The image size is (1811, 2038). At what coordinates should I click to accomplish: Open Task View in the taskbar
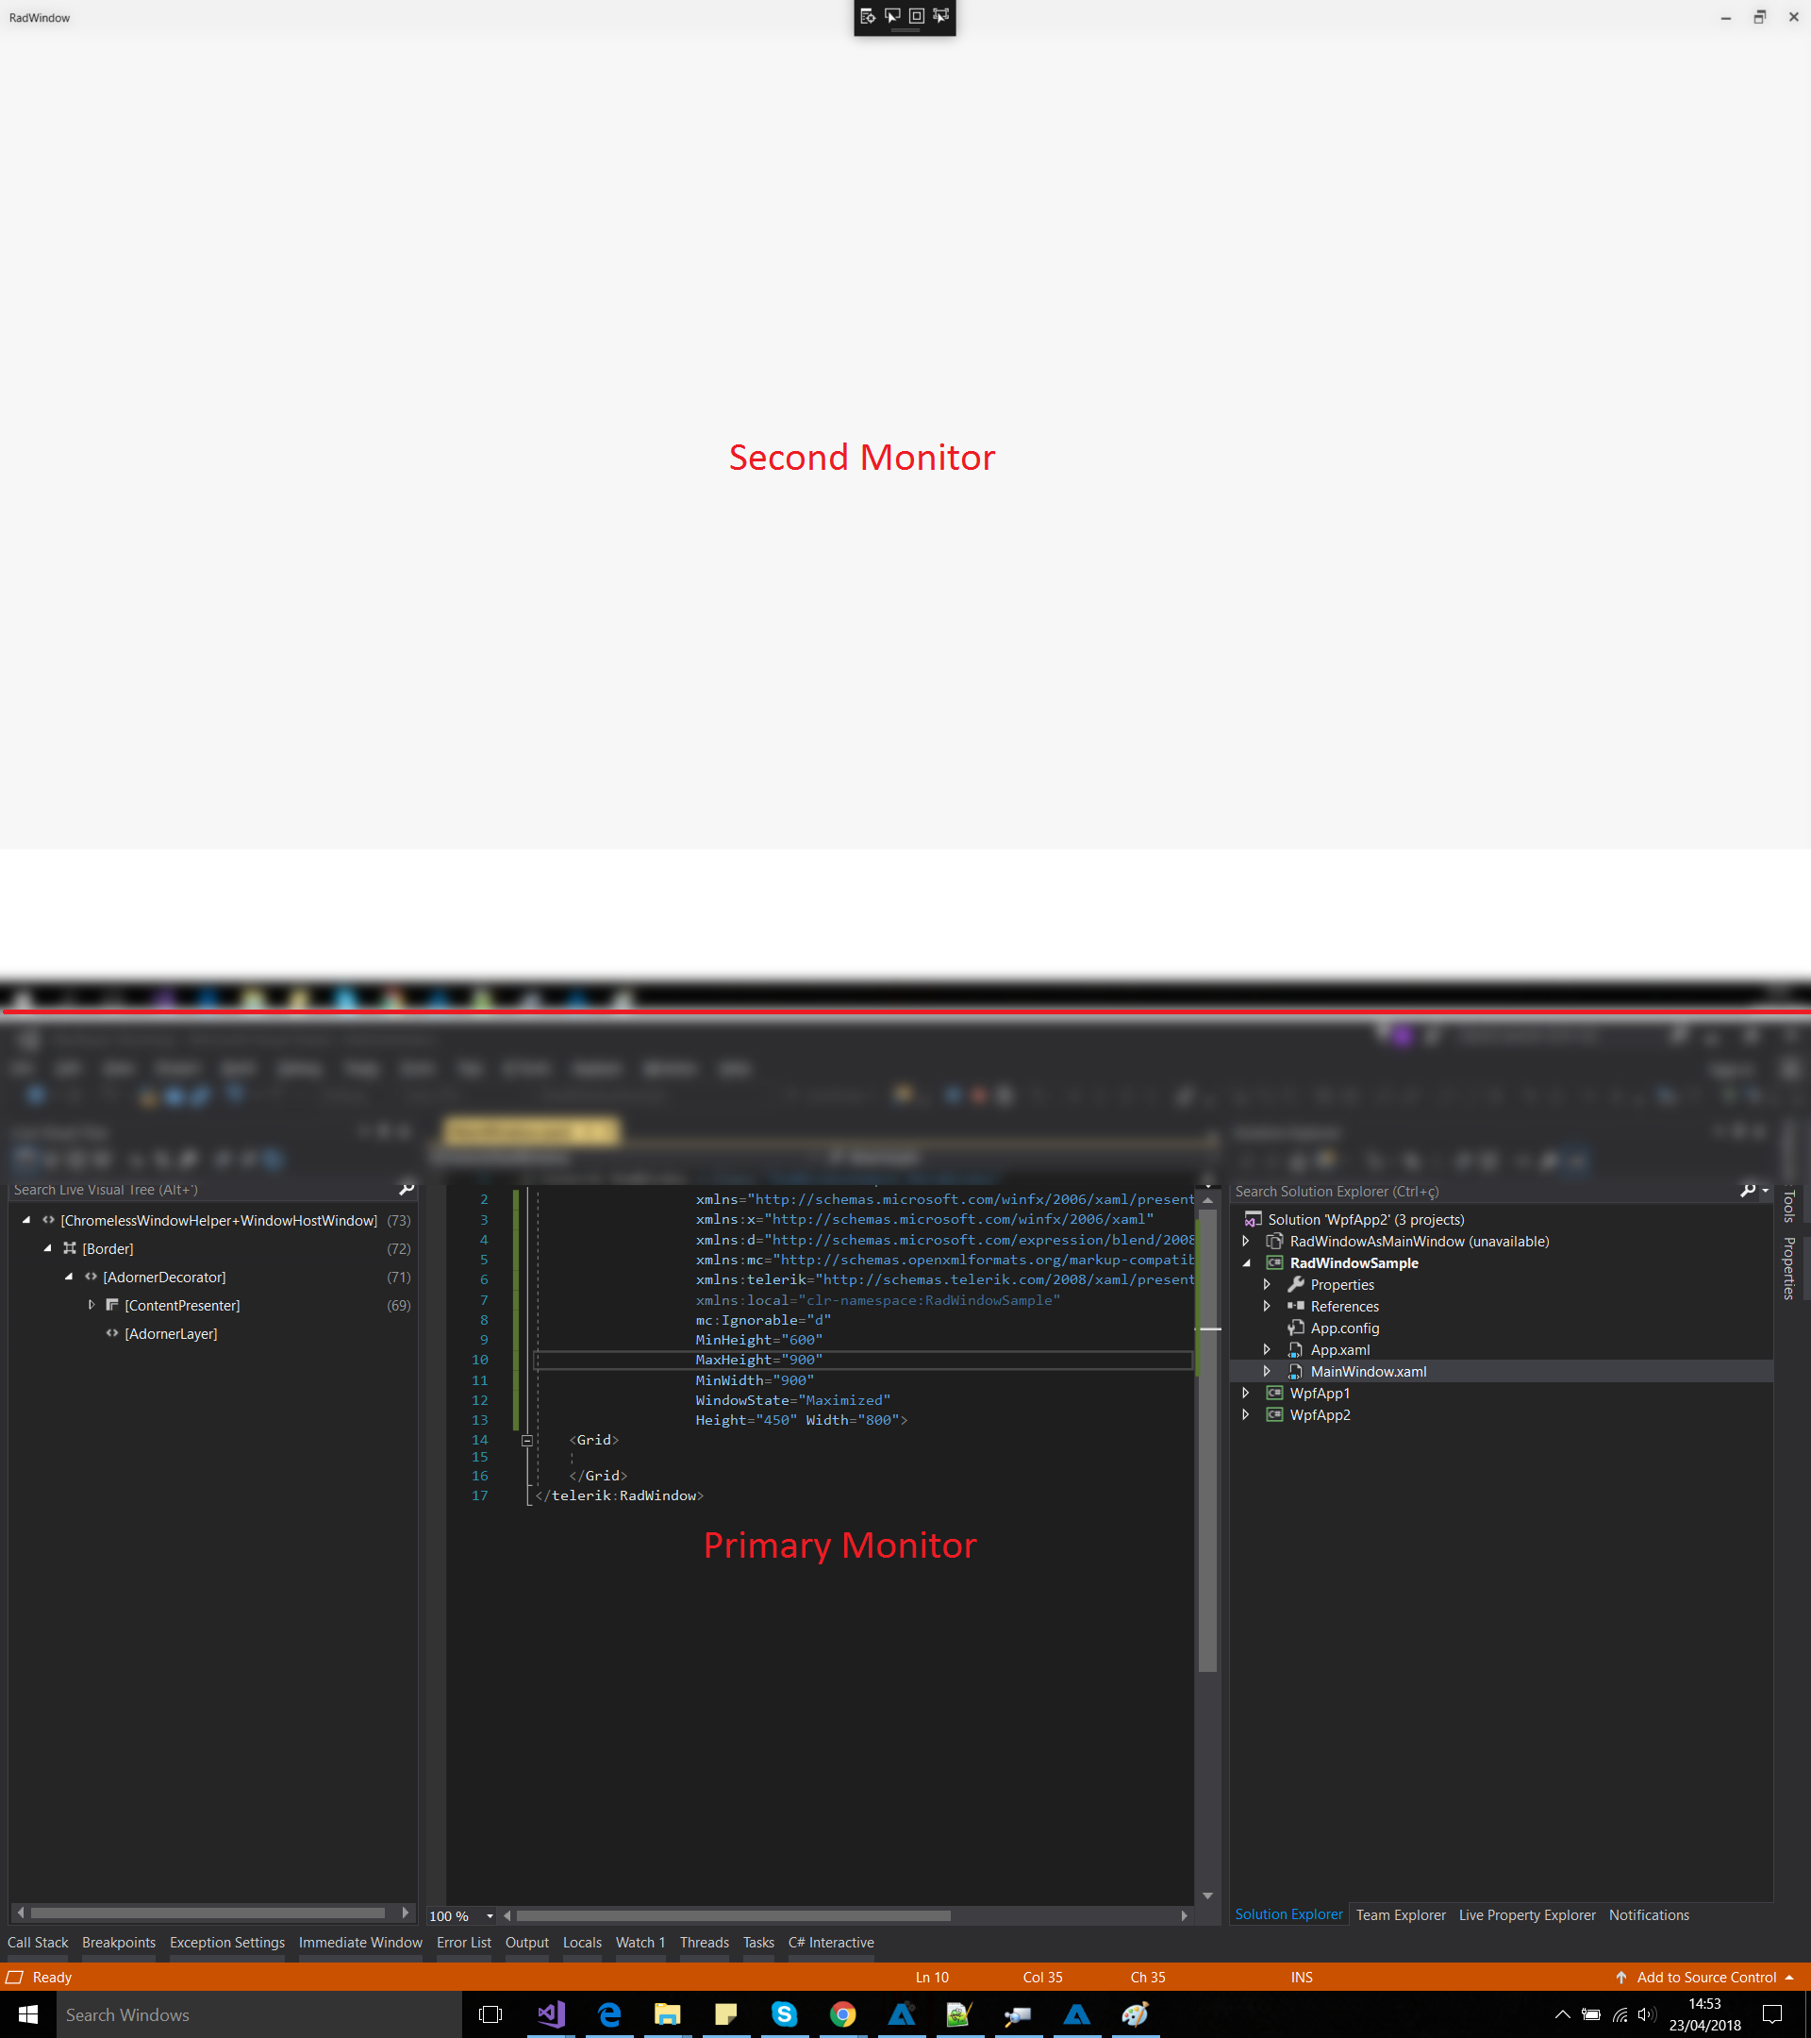[490, 2014]
